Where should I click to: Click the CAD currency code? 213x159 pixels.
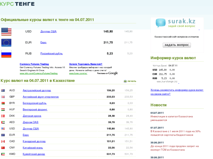pyautogui.click(x=12, y=141)
